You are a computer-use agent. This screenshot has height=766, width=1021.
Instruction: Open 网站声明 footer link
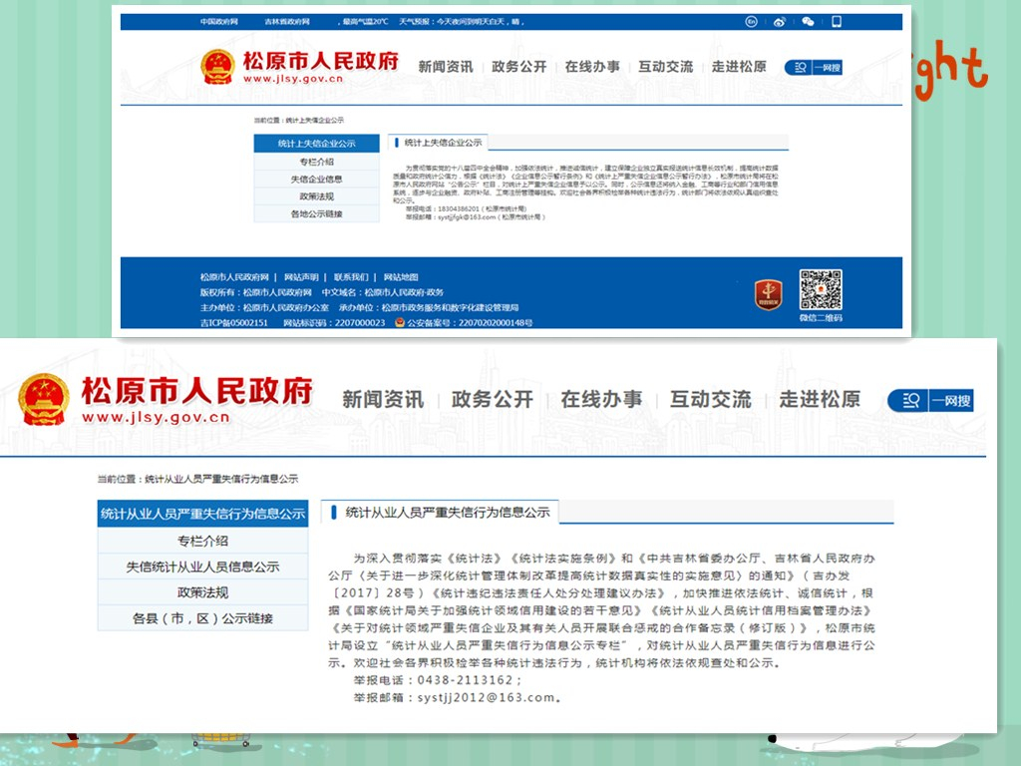[x=301, y=277]
